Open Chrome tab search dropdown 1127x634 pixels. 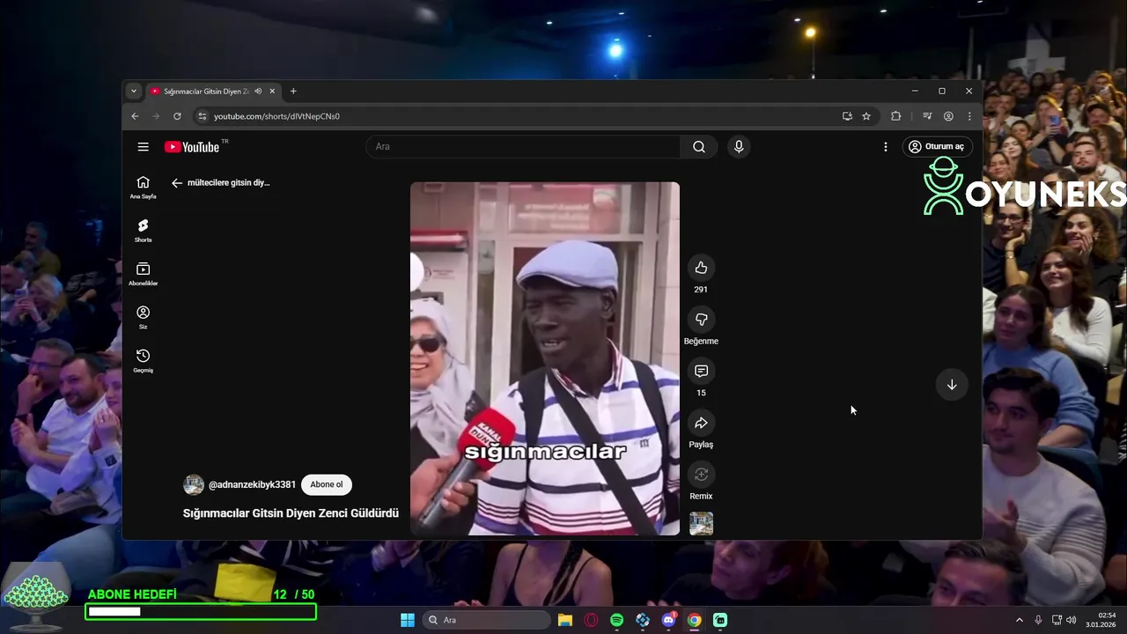pyautogui.click(x=134, y=91)
